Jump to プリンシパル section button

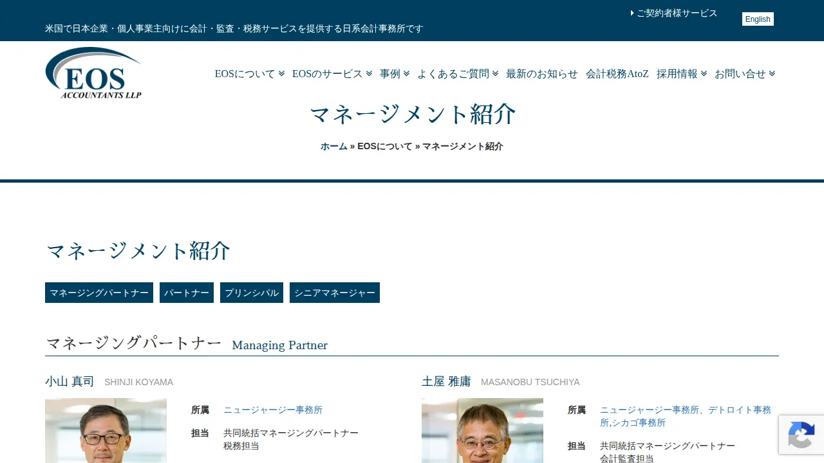tap(252, 293)
